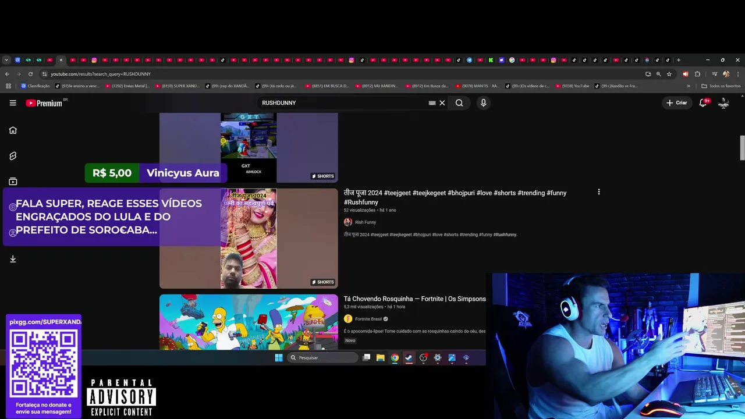Image resolution: width=745 pixels, height=419 pixels.
Task: Open the Tá Chovendo Rosquinha video title
Action: click(414, 299)
